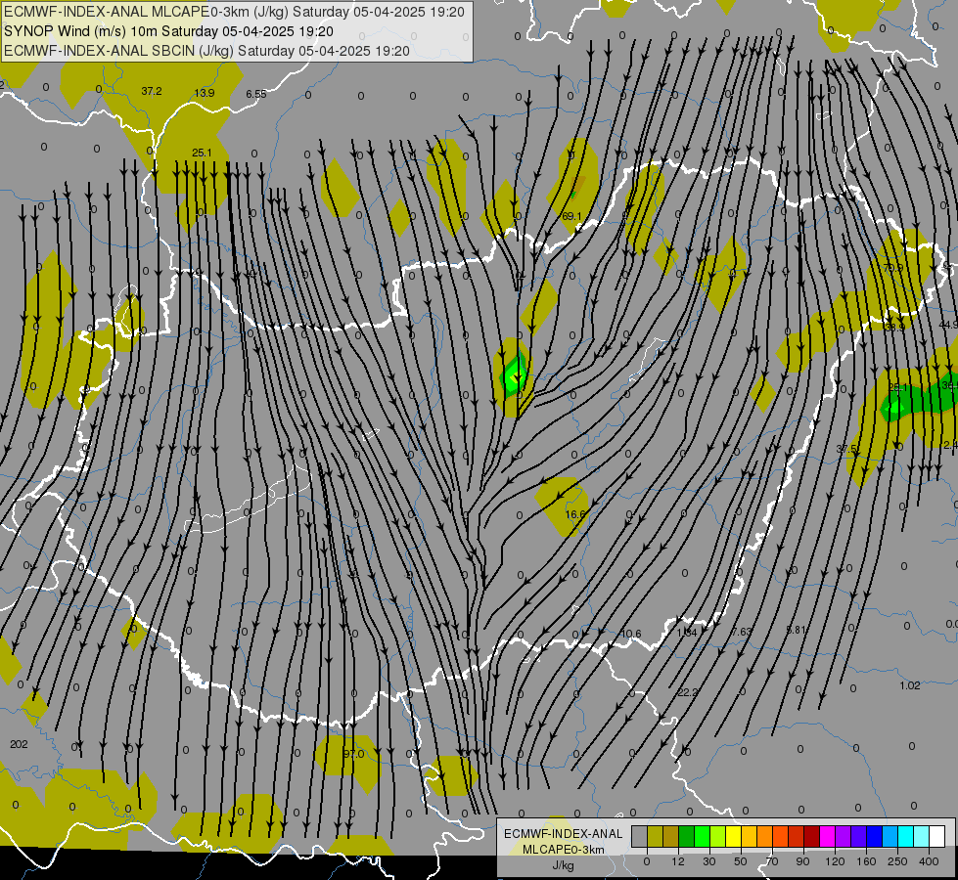Click the legend tick label 250
The image size is (958, 880).
(x=897, y=861)
